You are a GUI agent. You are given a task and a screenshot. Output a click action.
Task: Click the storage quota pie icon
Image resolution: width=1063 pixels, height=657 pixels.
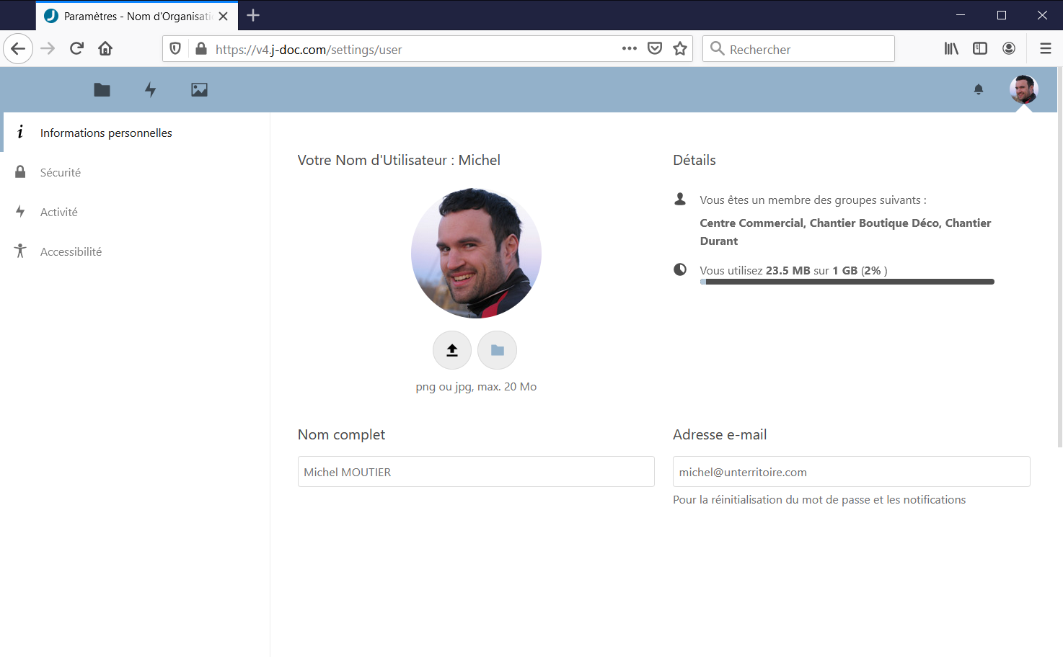pos(680,269)
